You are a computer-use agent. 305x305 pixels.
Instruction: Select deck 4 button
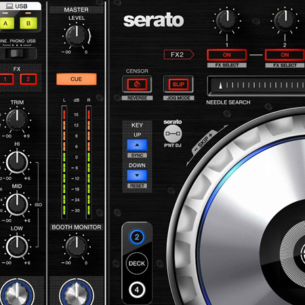(x=137, y=289)
